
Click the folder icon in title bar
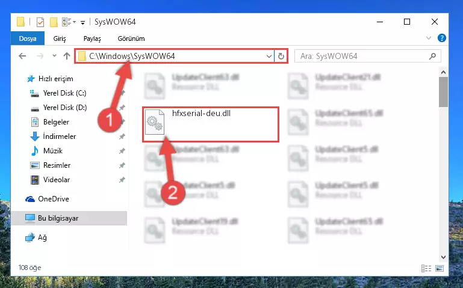pyautogui.click(x=20, y=22)
